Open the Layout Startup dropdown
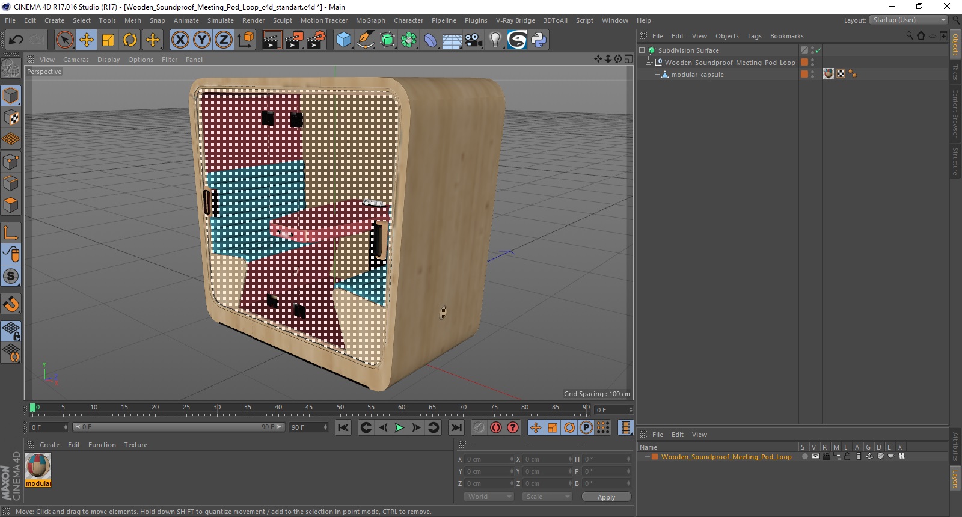The image size is (962, 517). click(908, 20)
